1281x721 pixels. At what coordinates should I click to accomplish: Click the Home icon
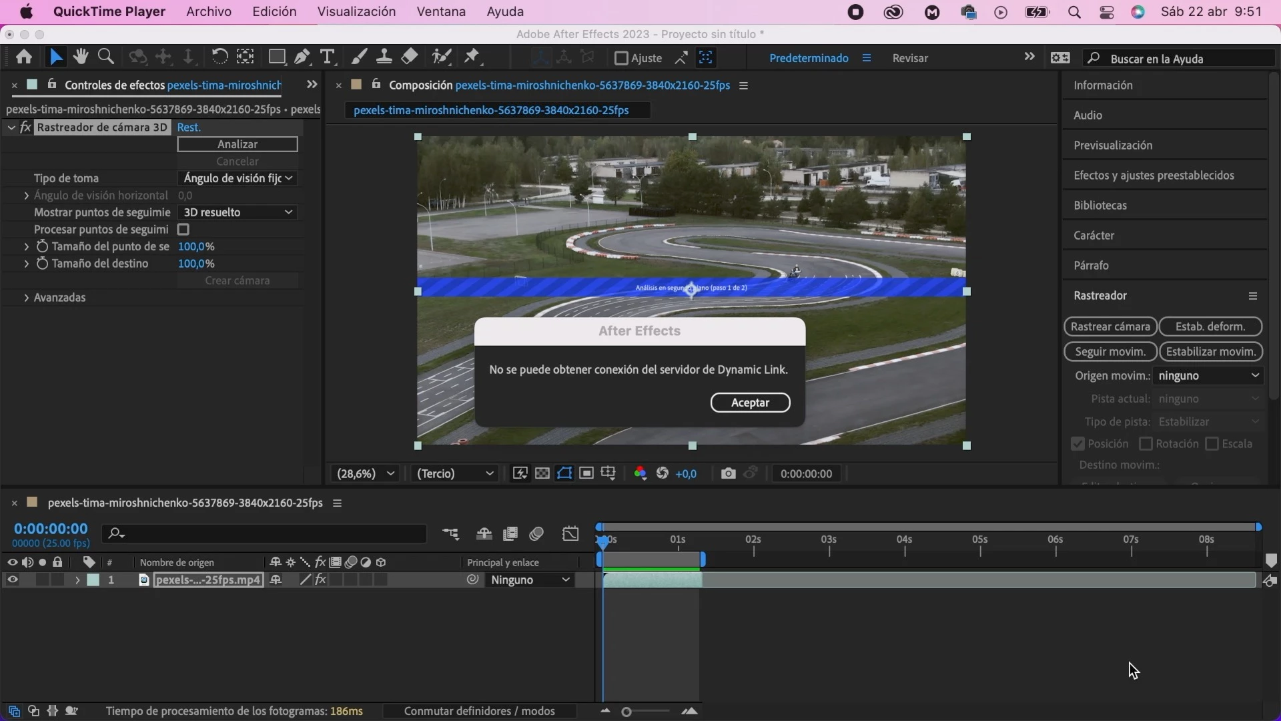click(x=24, y=57)
